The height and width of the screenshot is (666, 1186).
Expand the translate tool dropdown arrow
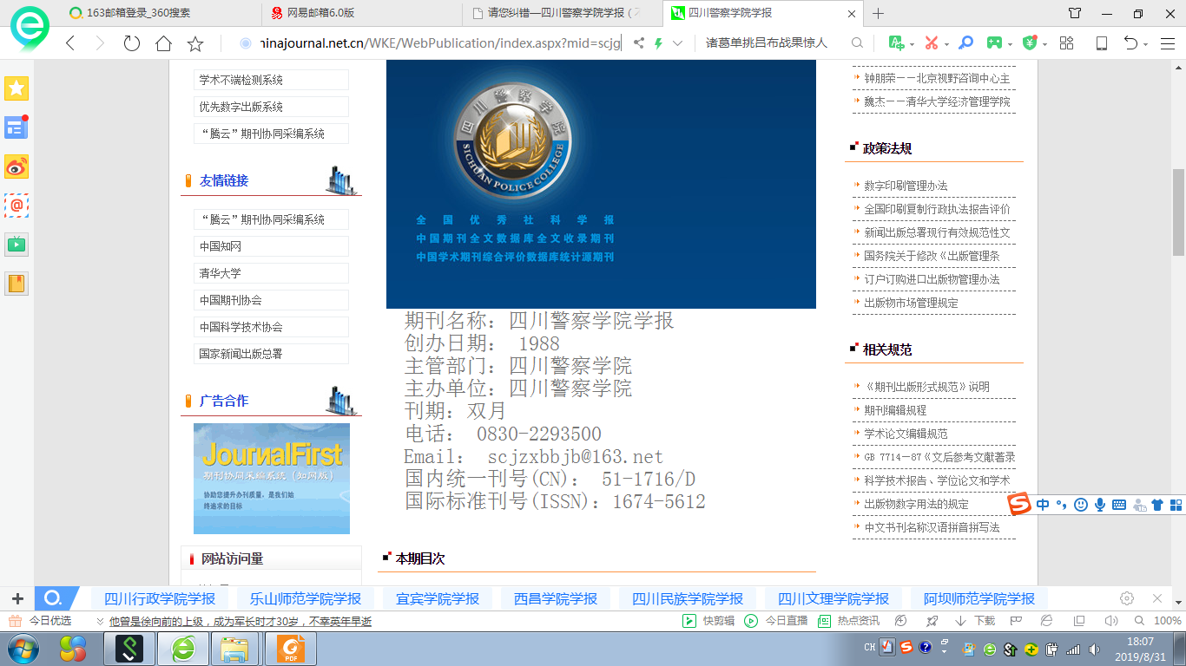tap(912, 43)
